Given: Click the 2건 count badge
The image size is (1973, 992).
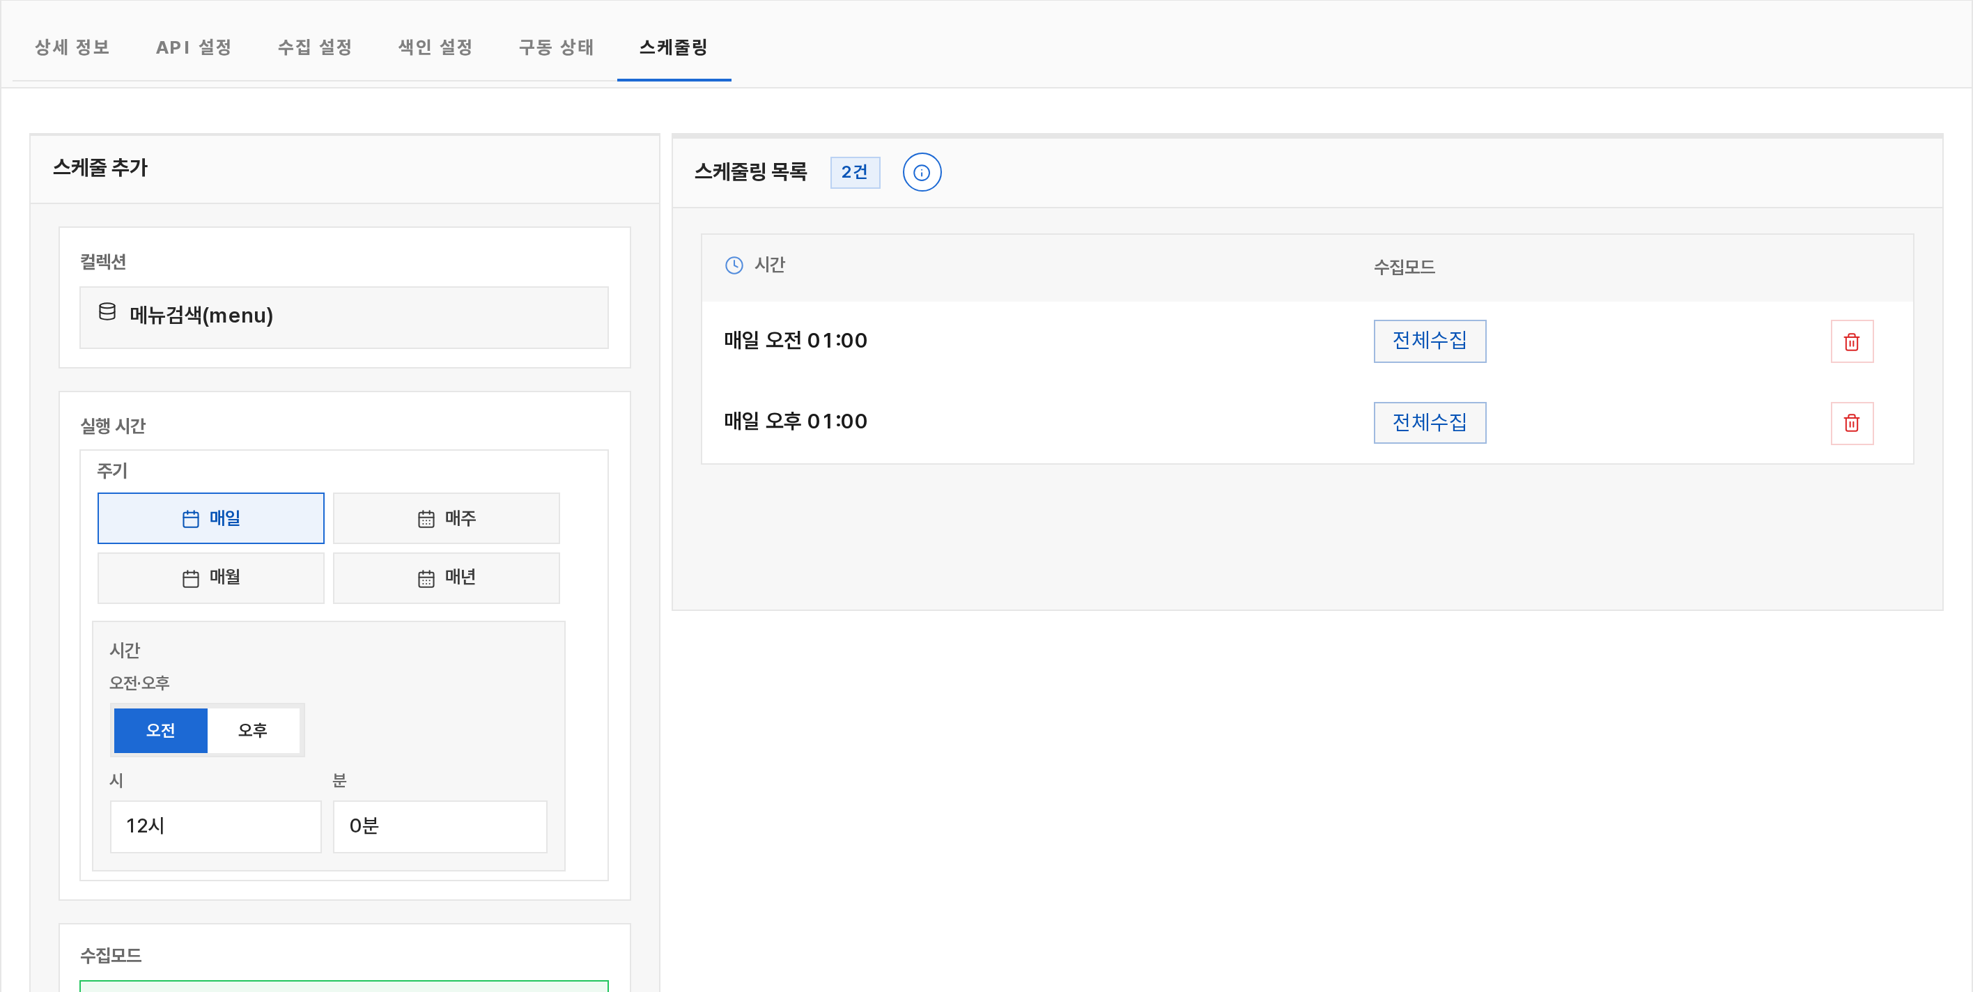Looking at the screenshot, I should click(855, 172).
